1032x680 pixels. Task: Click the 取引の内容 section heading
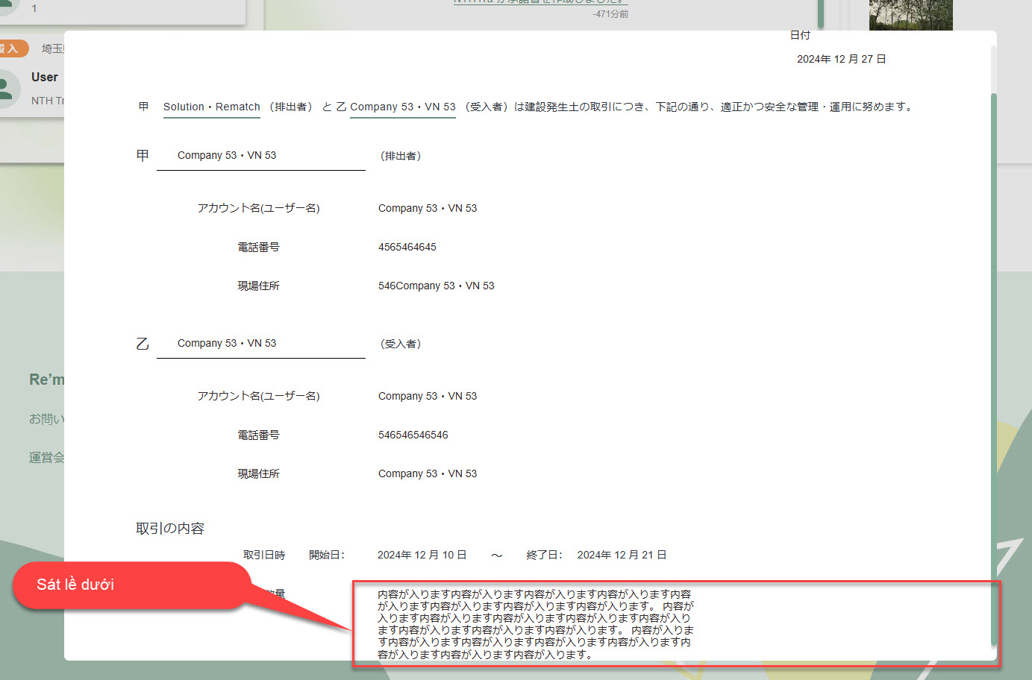(170, 529)
